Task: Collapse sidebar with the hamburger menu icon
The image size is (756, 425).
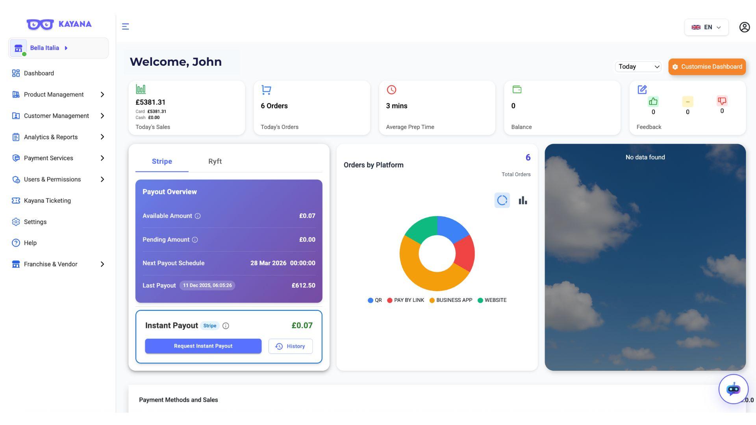Action: (125, 26)
